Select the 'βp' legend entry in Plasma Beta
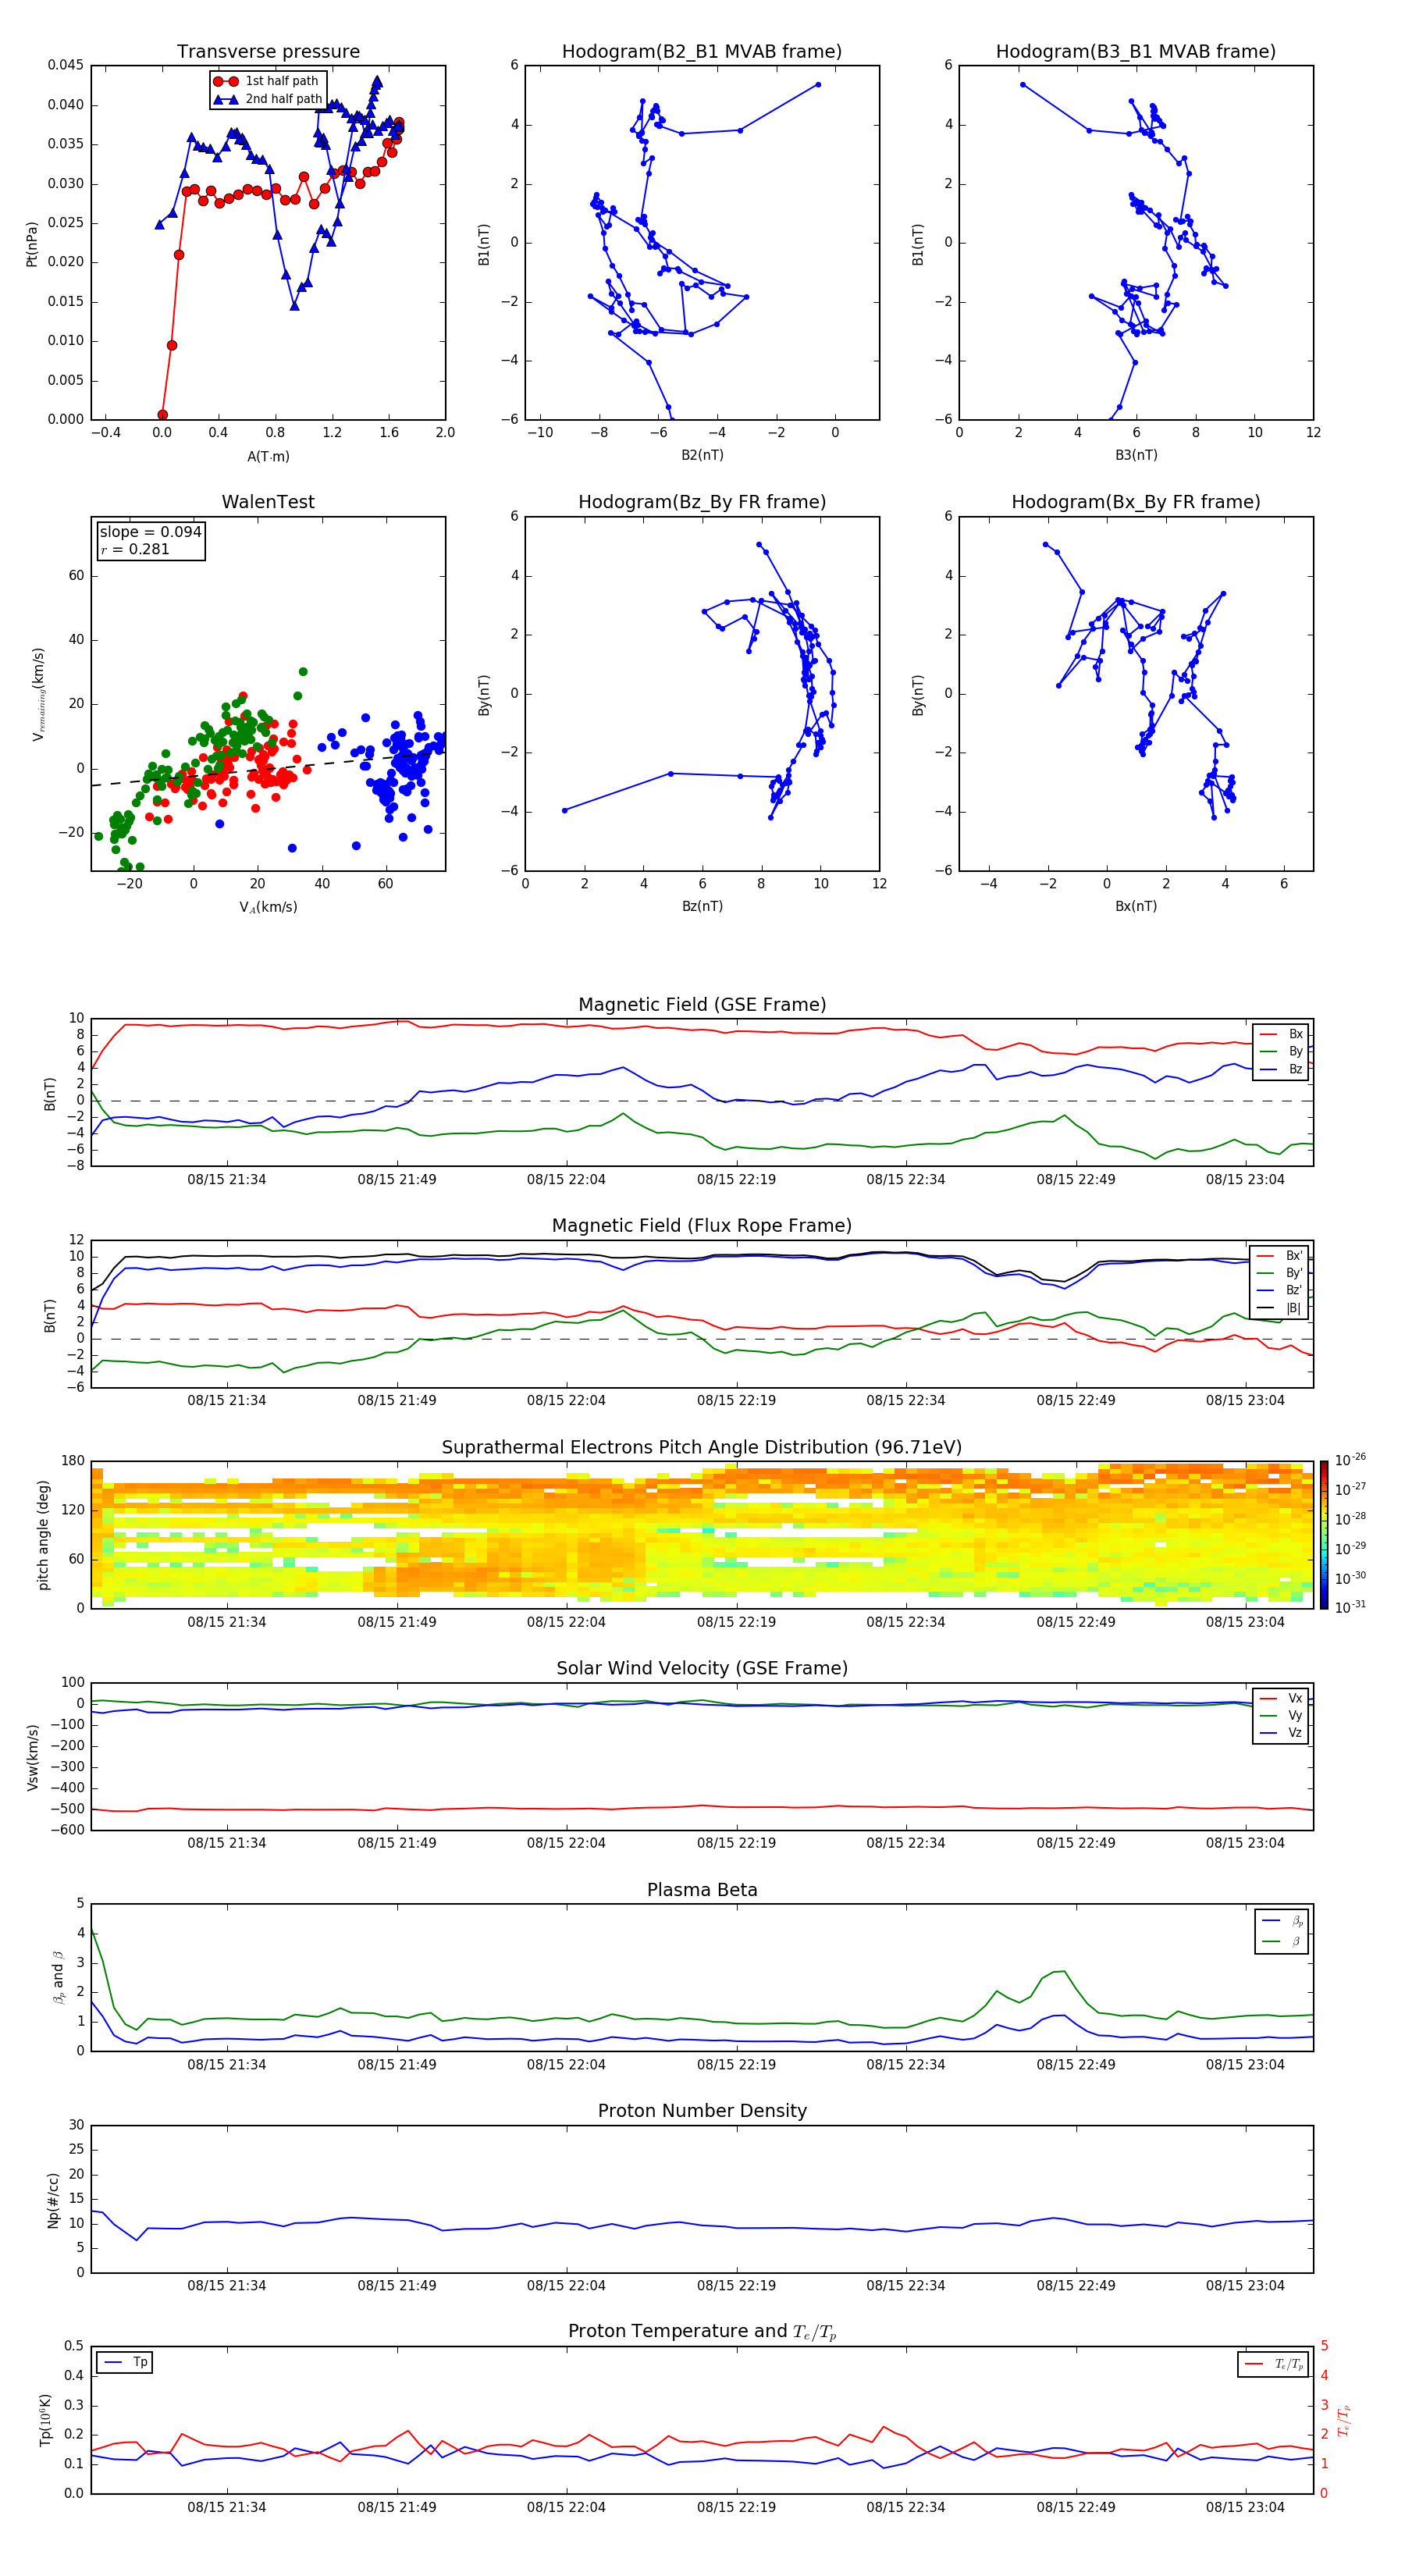This screenshot has height=2576, width=1405. point(1283,1921)
